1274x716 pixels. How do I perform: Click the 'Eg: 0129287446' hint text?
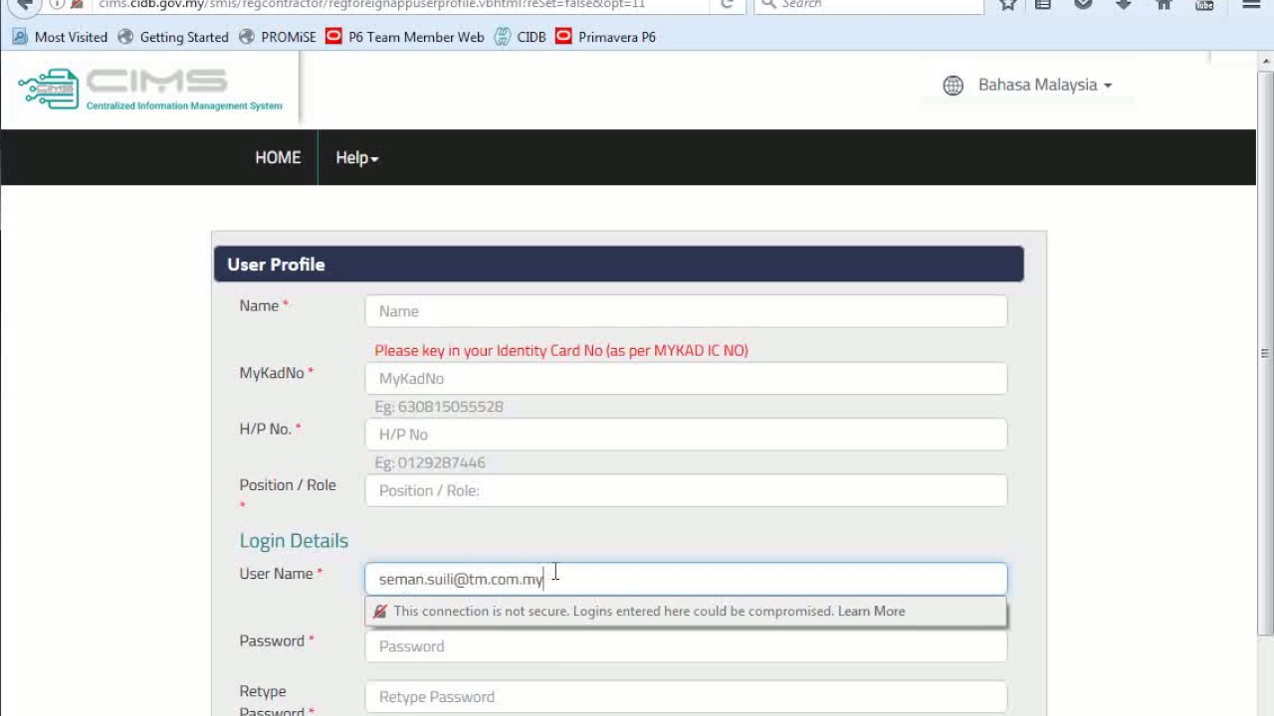point(430,463)
